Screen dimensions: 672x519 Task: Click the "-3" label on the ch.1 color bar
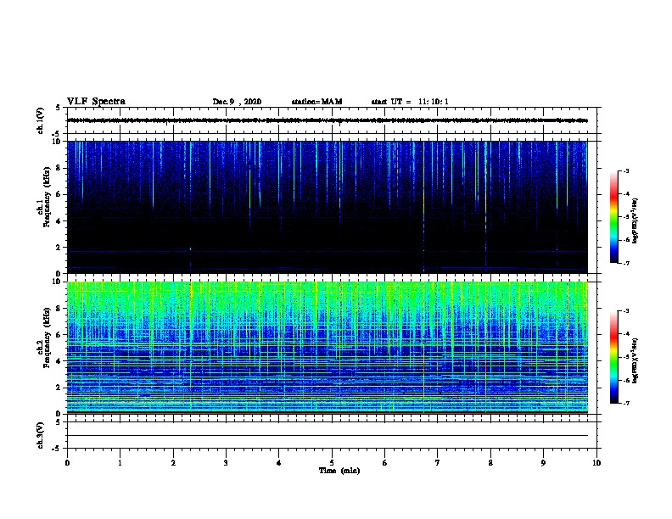625,170
